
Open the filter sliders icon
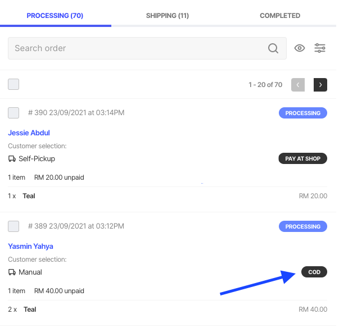pyautogui.click(x=320, y=48)
